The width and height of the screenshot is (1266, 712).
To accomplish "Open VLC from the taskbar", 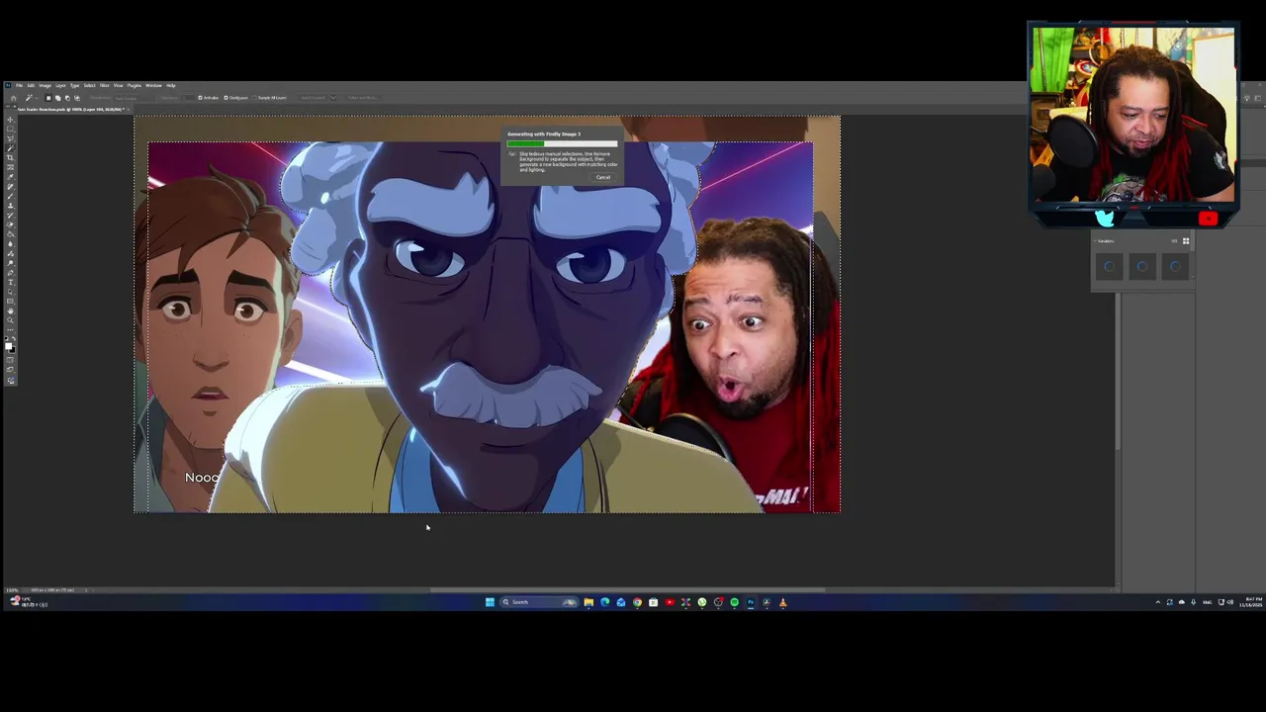I will pyautogui.click(x=782, y=601).
